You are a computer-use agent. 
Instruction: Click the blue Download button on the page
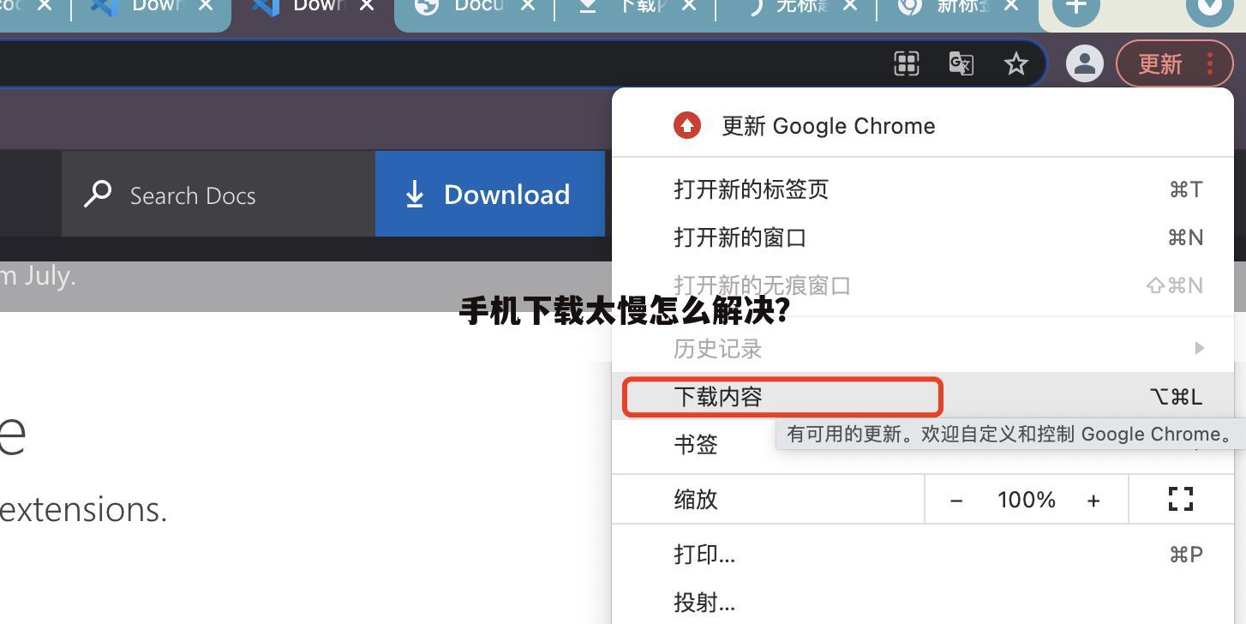[x=490, y=194]
